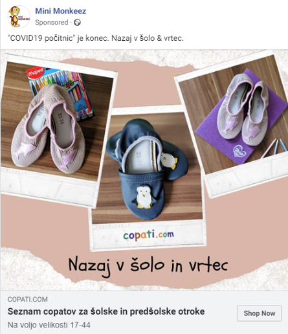Click the slippers photo on purple notebook
Viewport: 288px width, 334px height.
pyautogui.click(x=235, y=115)
